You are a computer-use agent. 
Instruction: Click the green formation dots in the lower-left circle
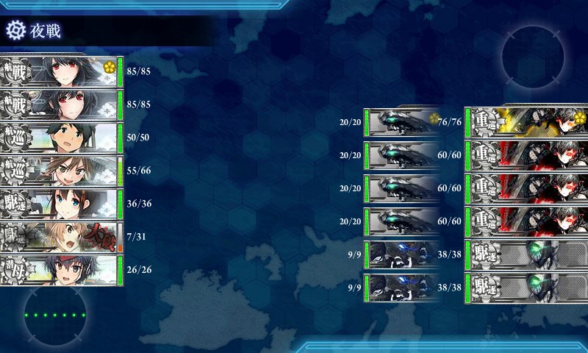(x=54, y=315)
